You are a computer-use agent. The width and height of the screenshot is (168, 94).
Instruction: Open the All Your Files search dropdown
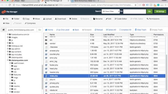point(111,11)
